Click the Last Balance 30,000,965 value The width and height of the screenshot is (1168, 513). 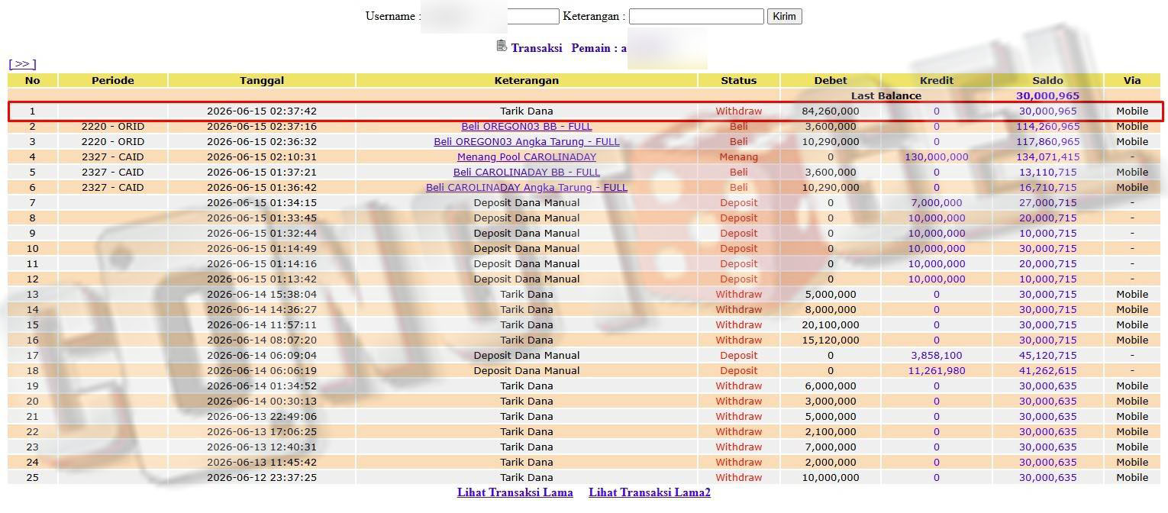coord(1047,95)
